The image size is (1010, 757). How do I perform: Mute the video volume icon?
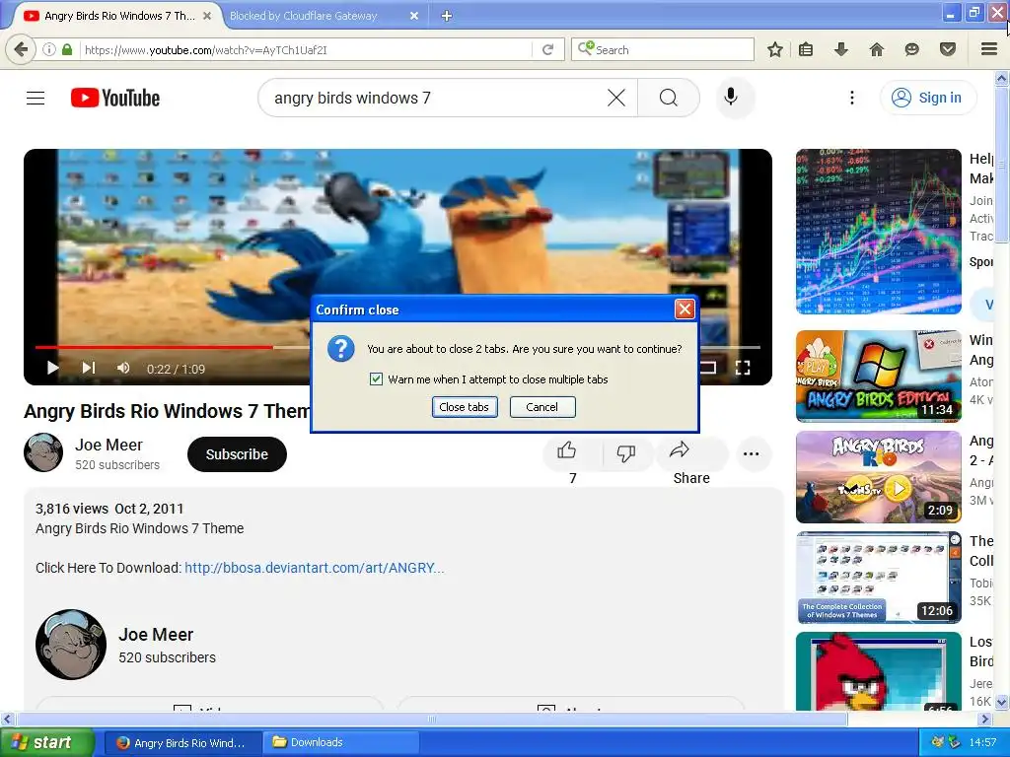coord(123,369)
